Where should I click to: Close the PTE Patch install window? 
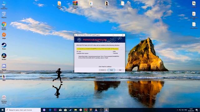[x=123, y=35]
